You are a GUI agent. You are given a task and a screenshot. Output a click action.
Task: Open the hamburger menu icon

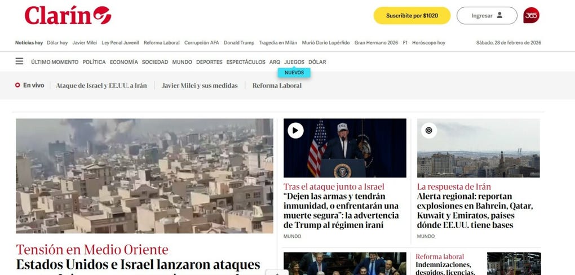click(x=19, y=61)
